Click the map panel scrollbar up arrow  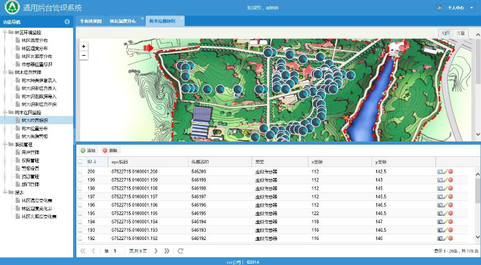click(478, 35)
